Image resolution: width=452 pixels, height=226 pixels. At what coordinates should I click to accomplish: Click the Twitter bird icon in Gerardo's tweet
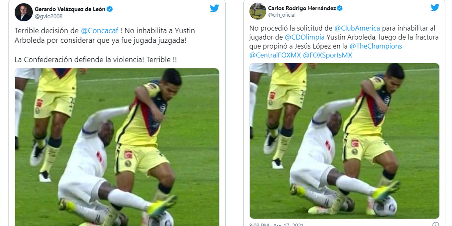pos(214,8)
